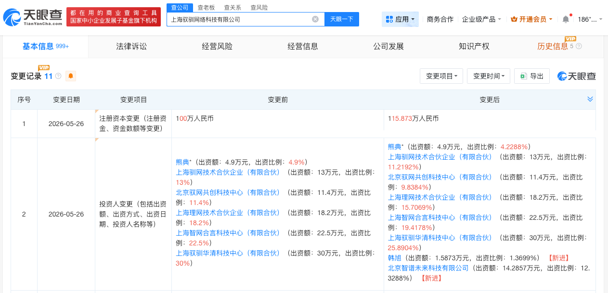Open the 北京智谱未来科技有限公司 link

(428, 268)
